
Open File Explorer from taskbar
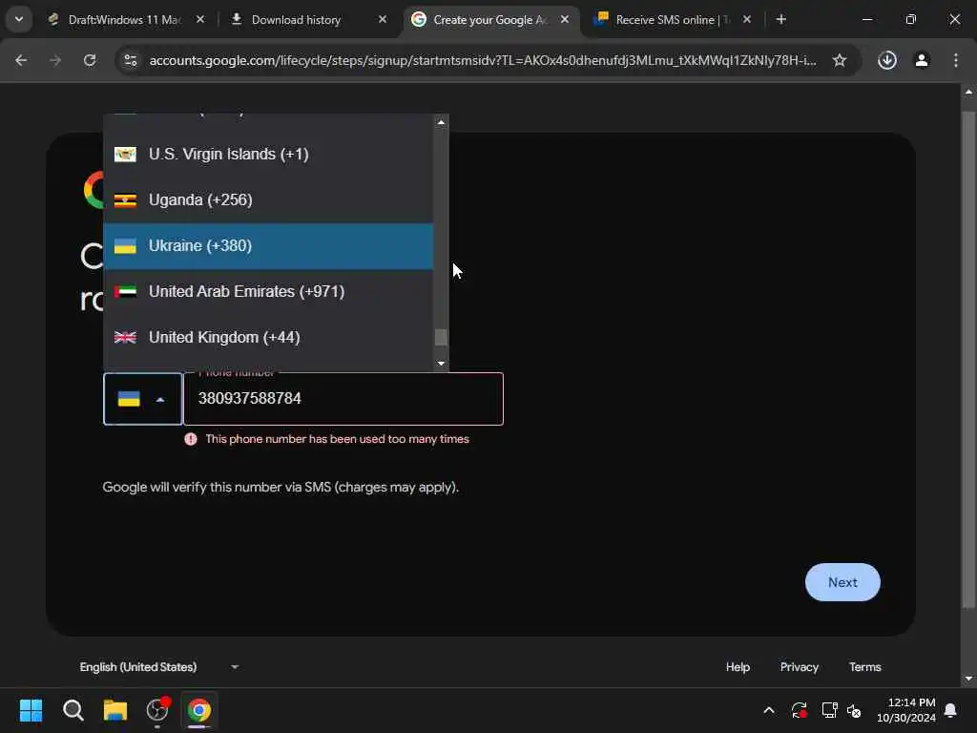pos(115,710)
